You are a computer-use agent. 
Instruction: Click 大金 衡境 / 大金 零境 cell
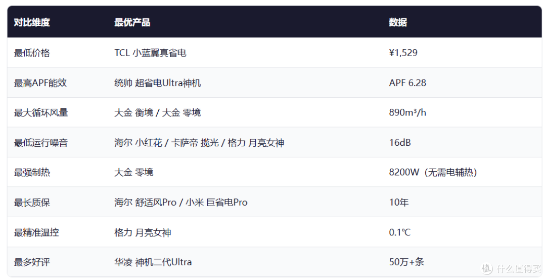(157, 112)
